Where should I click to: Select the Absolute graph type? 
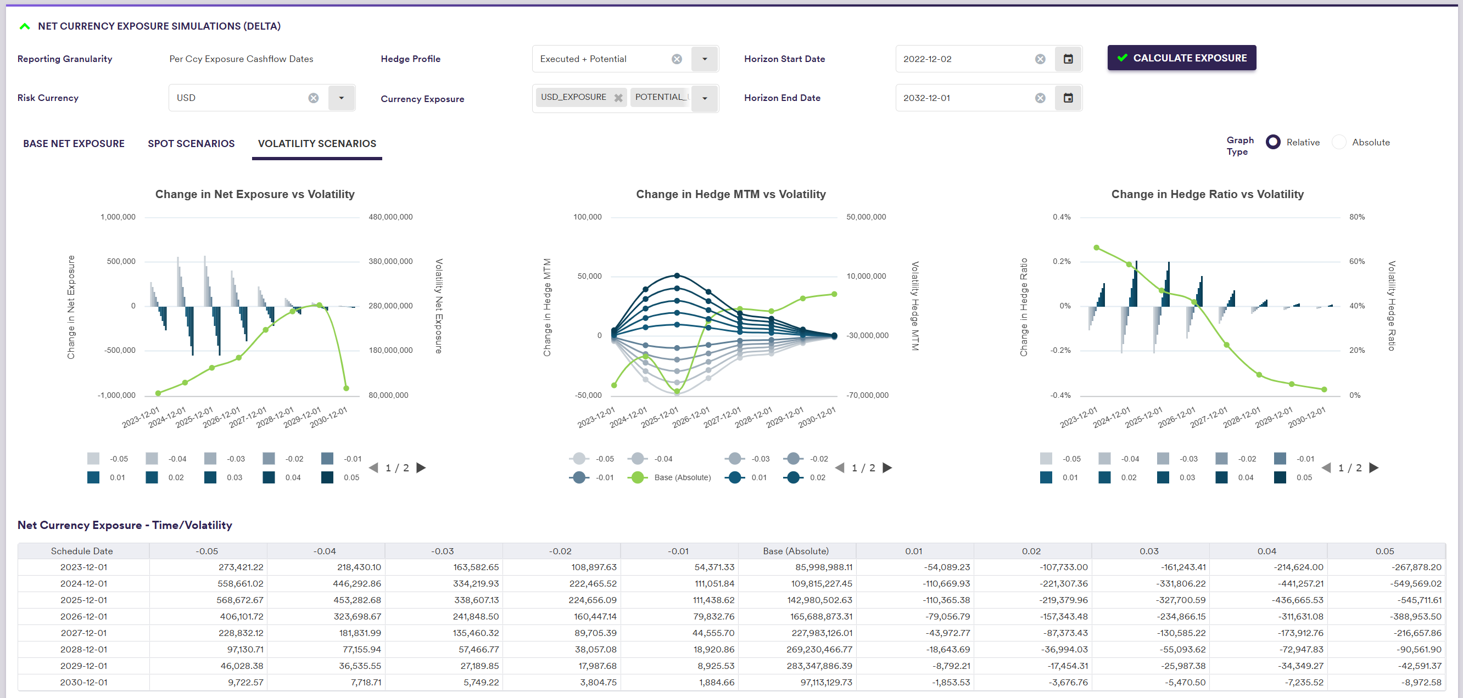point(1339,143)
